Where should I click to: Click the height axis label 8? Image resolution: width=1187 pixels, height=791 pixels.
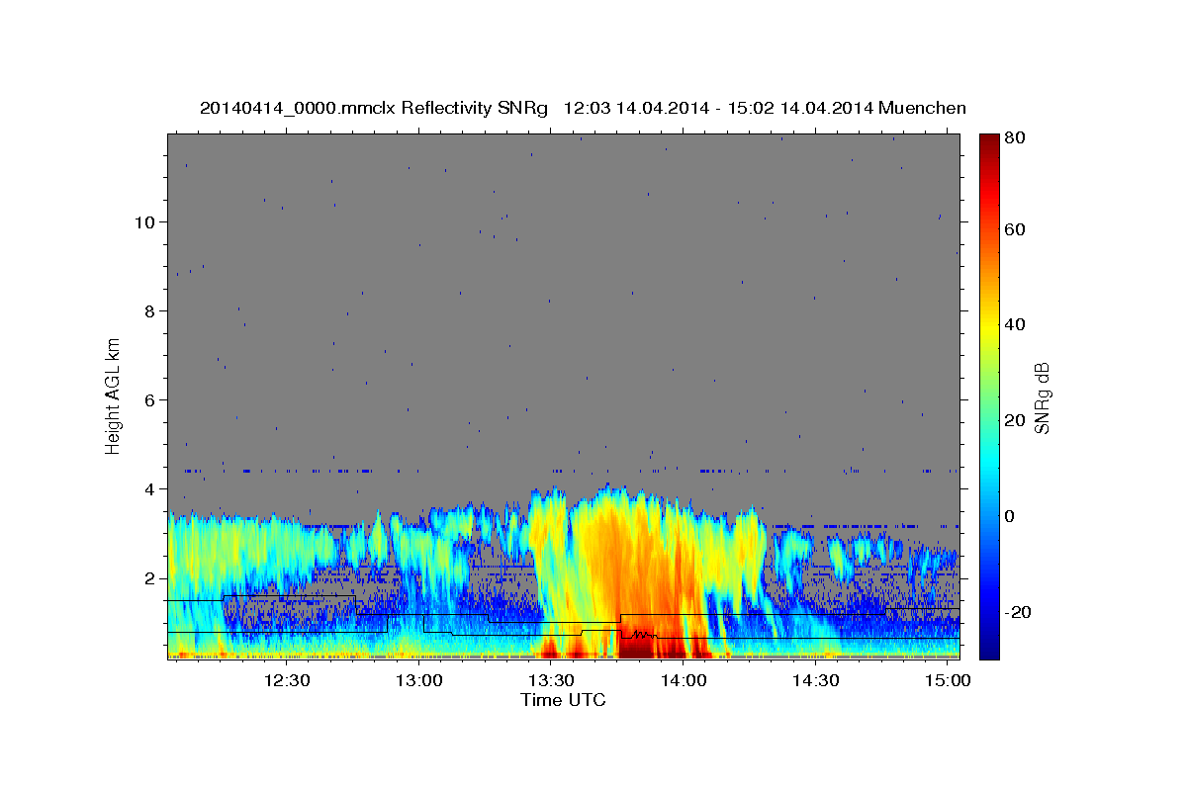coord(150,311)
